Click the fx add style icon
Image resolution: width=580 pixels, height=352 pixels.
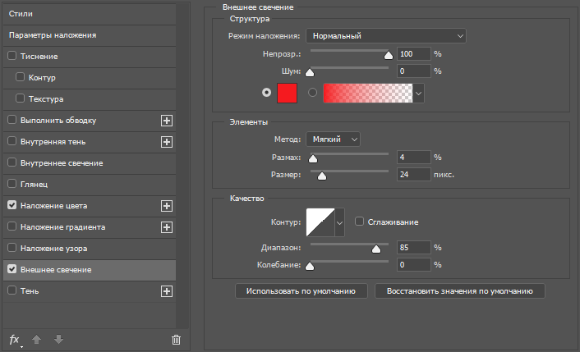pos(15,340)
